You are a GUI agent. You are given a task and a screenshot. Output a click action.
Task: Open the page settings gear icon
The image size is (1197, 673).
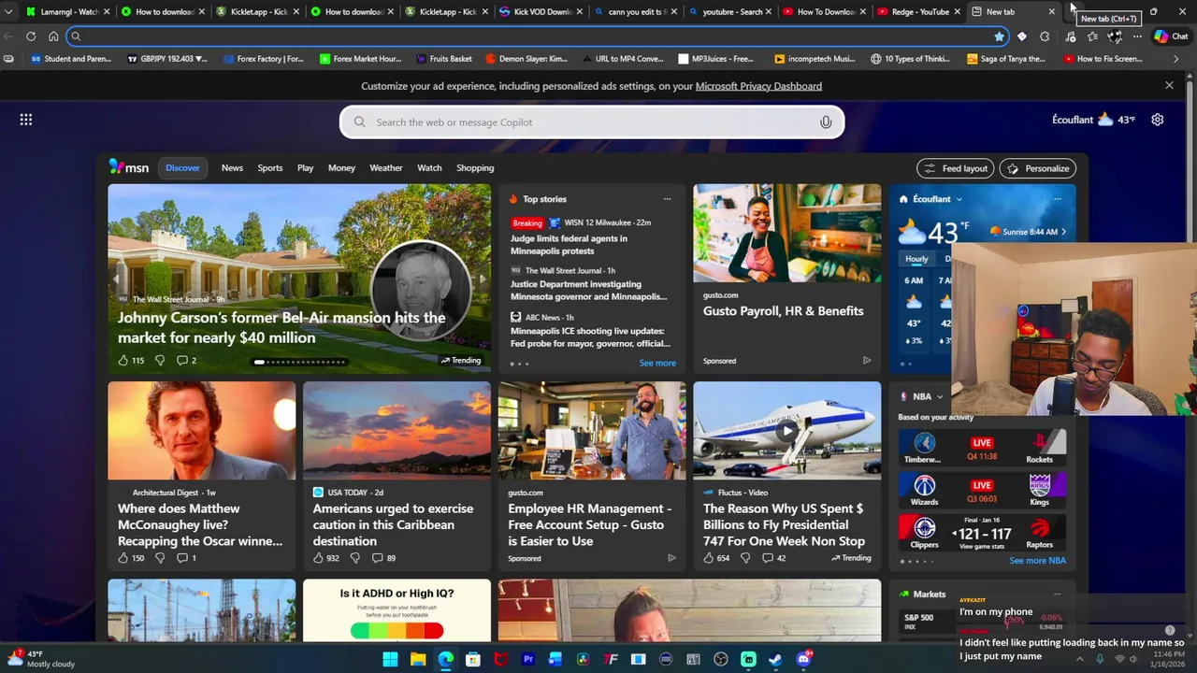pyautogui.click(x=1157, y=120)
